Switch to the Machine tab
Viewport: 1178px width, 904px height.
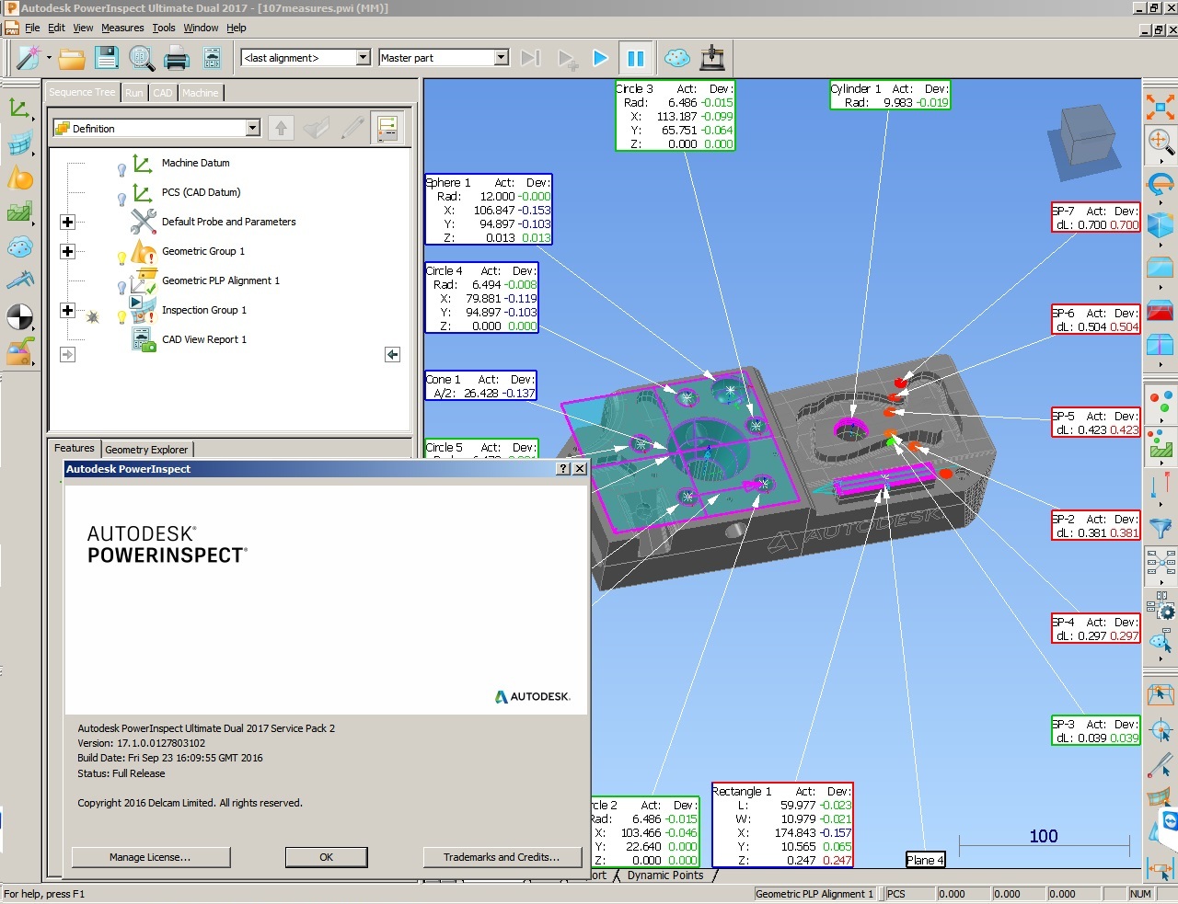coord(201,93)
